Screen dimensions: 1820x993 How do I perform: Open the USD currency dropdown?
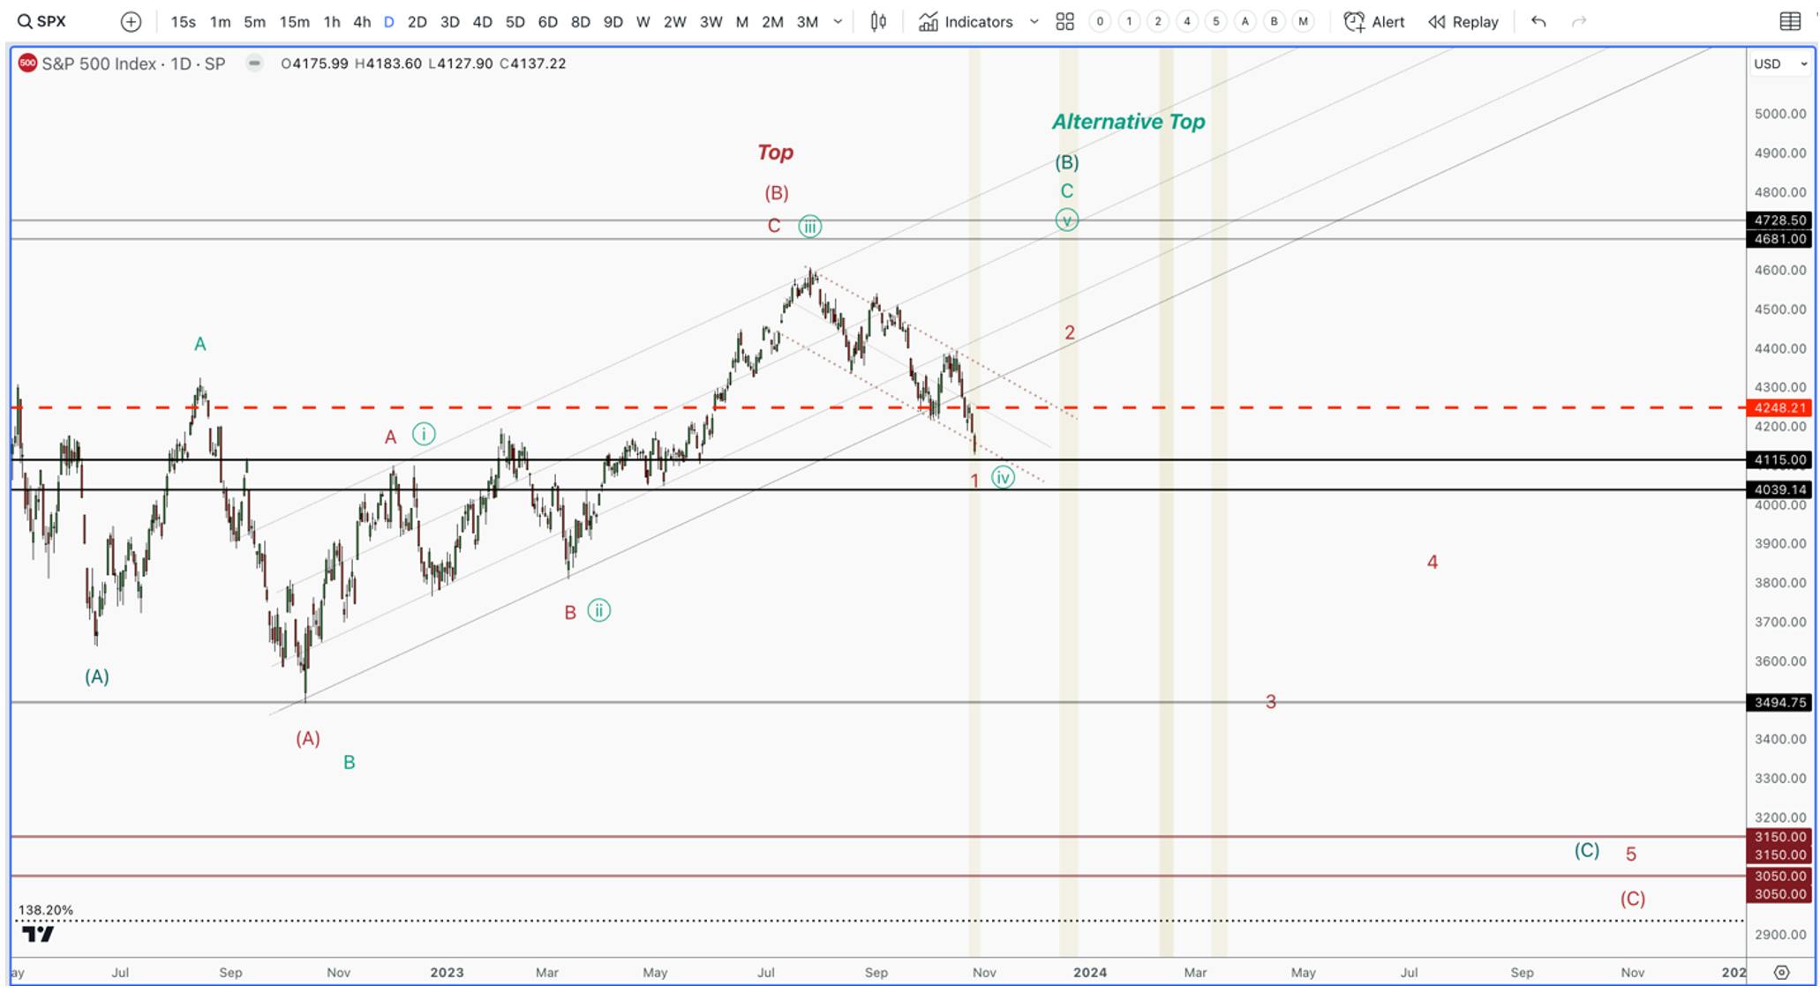click(1780, 63)
